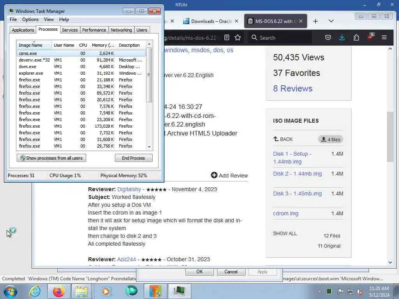Select firefox.exe row using 173,028 K
This screenshot has width=399, height=299.
click(x=81, y=126)
